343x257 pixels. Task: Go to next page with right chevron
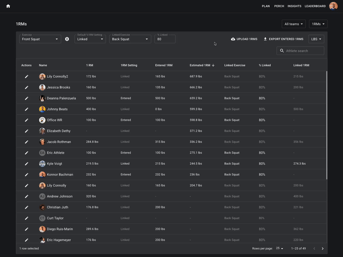pyautogui.click(x=322, y=248)
